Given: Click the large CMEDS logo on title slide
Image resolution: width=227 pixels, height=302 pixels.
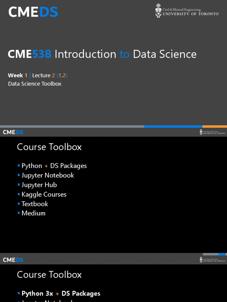Looking at the screenshot, I should pyautogui.click(x=33, y=12).
